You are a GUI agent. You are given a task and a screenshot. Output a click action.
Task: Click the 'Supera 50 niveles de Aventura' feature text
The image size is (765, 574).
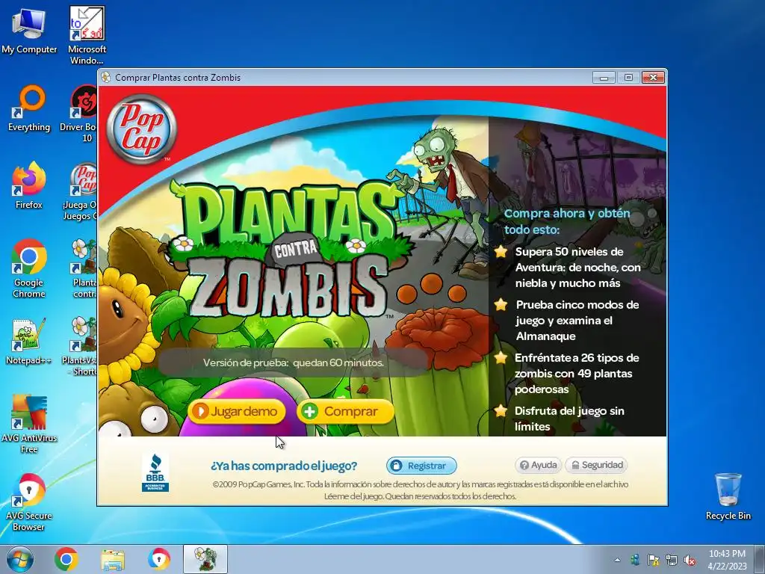577,268
